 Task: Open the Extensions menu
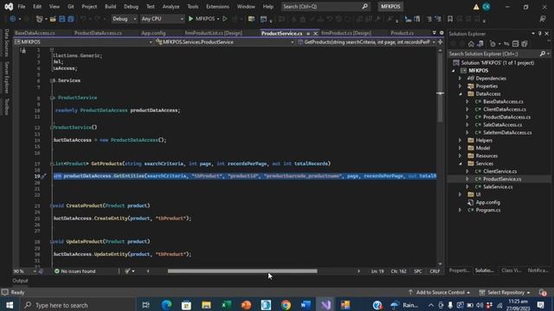(x=217, y=6)
